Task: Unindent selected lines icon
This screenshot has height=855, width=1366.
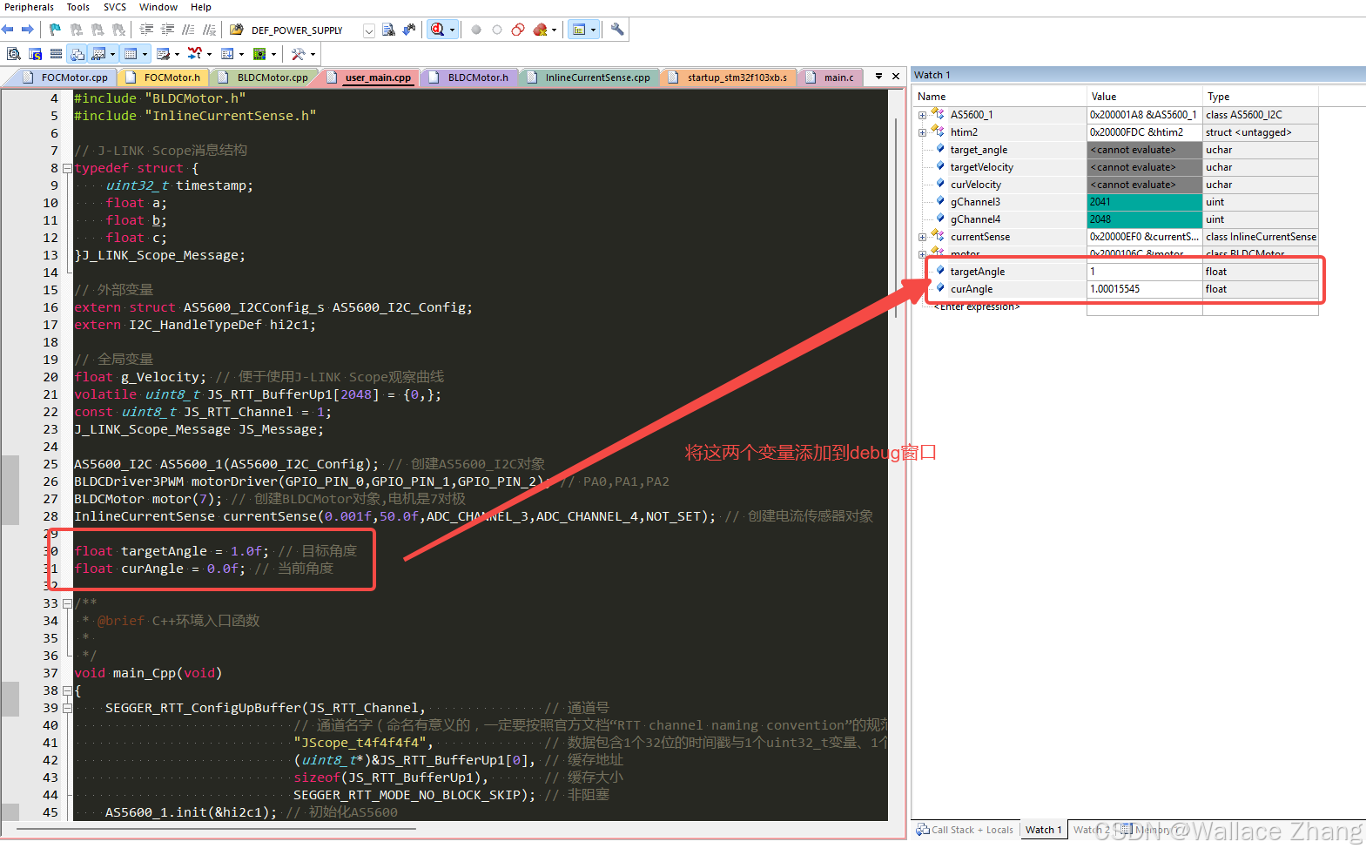Action: pyautogui.click(x=167, y=30)
